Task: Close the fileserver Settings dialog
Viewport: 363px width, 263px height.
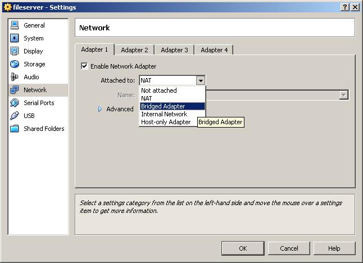Action: 355,7
